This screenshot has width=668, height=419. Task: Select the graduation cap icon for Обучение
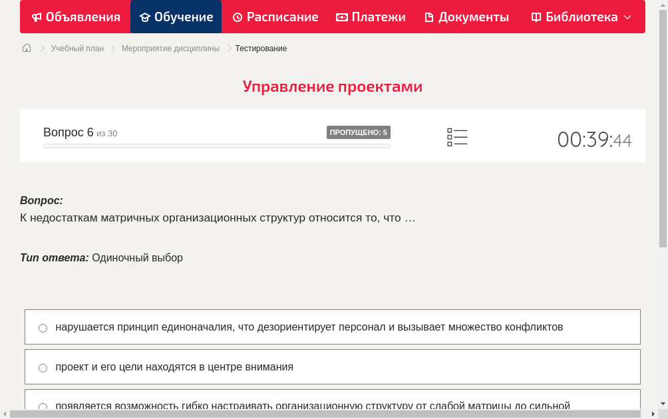tap(147, 17)
